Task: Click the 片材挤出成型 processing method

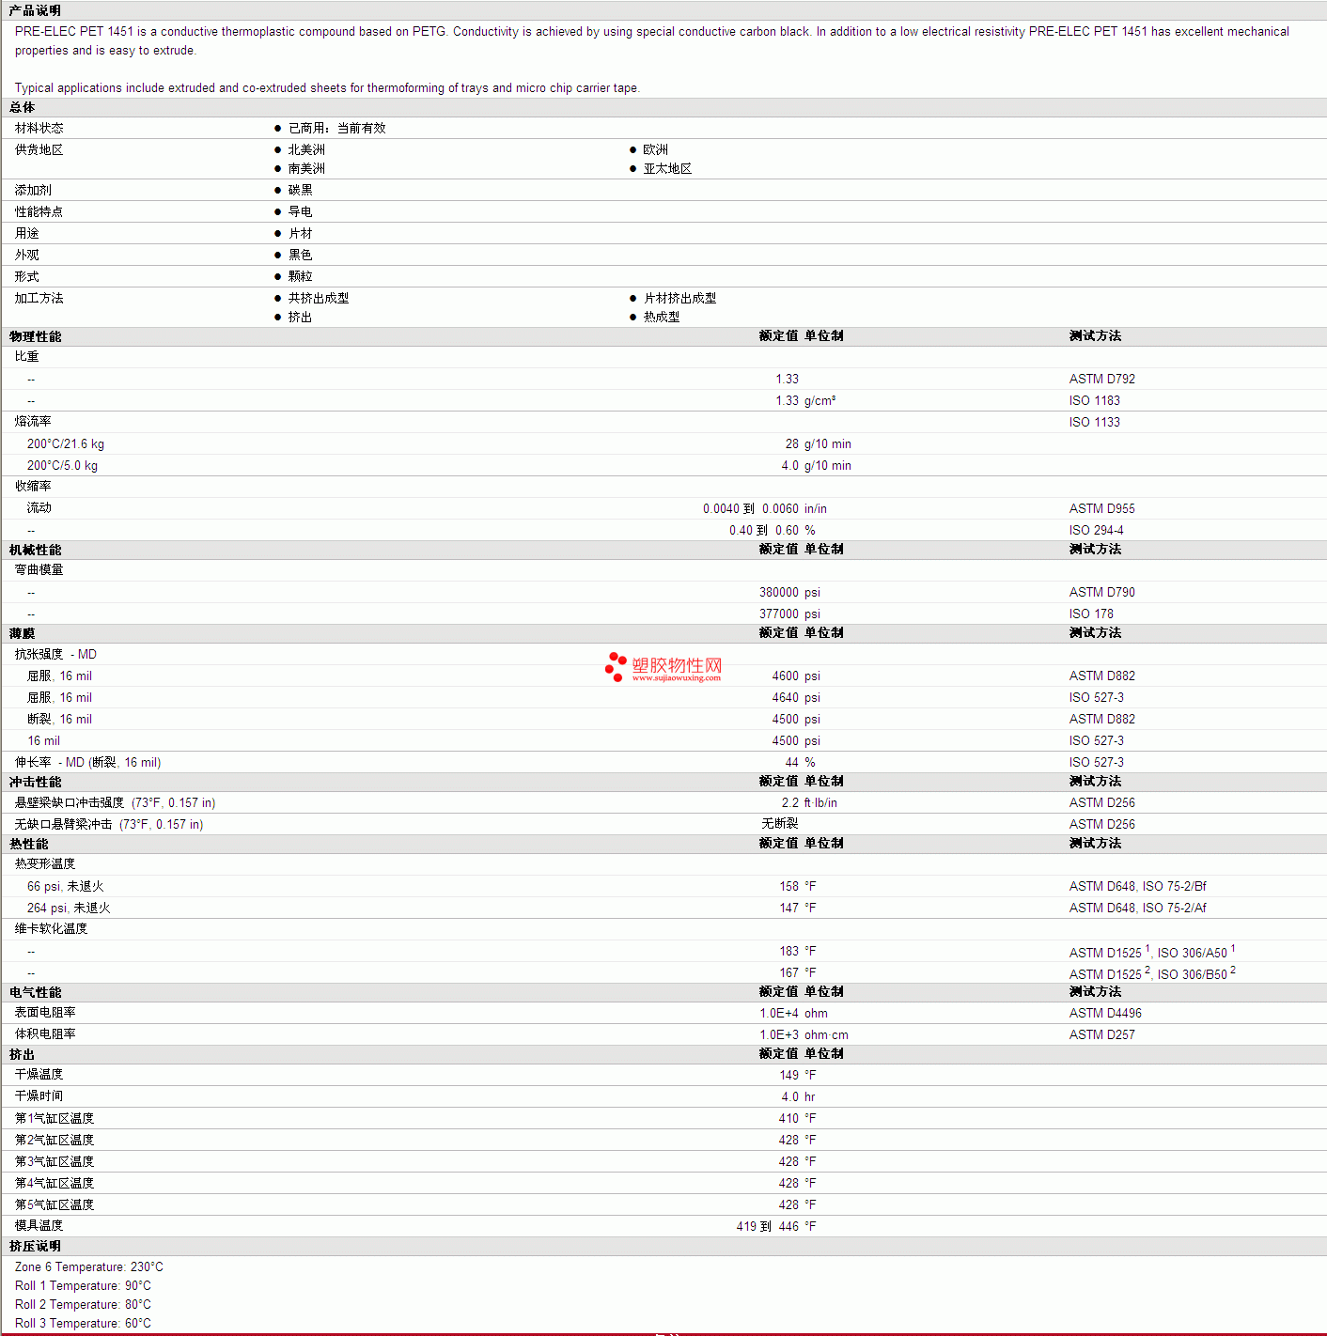Action: (679, 298)
